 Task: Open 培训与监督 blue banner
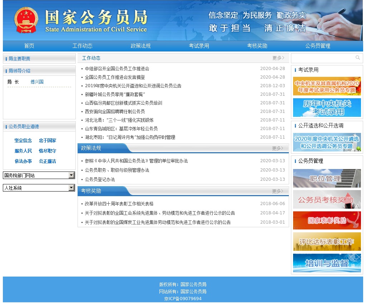click(327, 263)
